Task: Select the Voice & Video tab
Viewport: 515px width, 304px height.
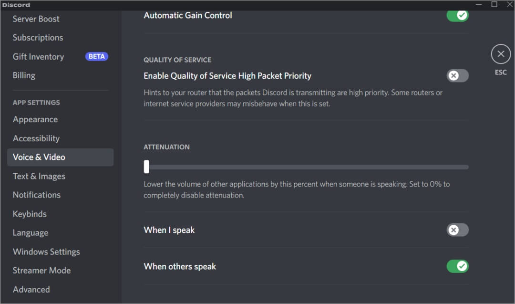Action: coord(60,157)
